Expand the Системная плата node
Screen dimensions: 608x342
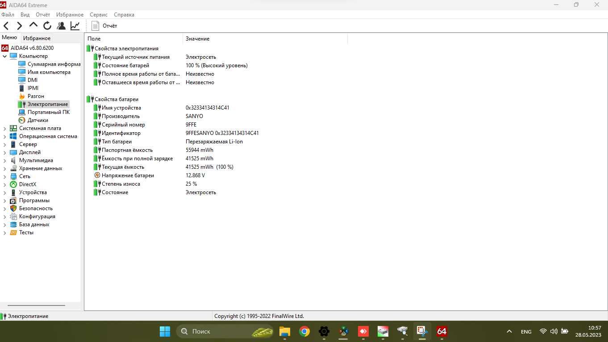click(x=5, y=128)
